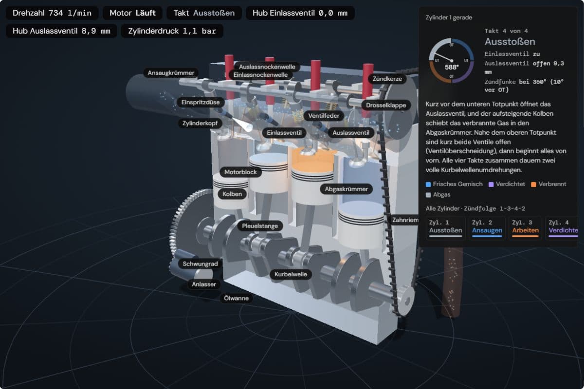Click the orange Verbrennt legend swatch
The height and width of the screenshot is (389, 584).
pos(534,184)
